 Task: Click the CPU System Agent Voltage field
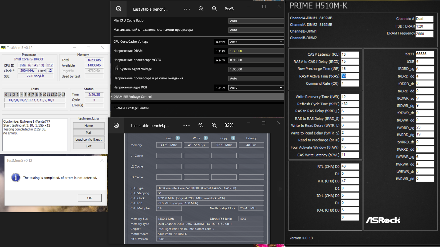(256, 69)
